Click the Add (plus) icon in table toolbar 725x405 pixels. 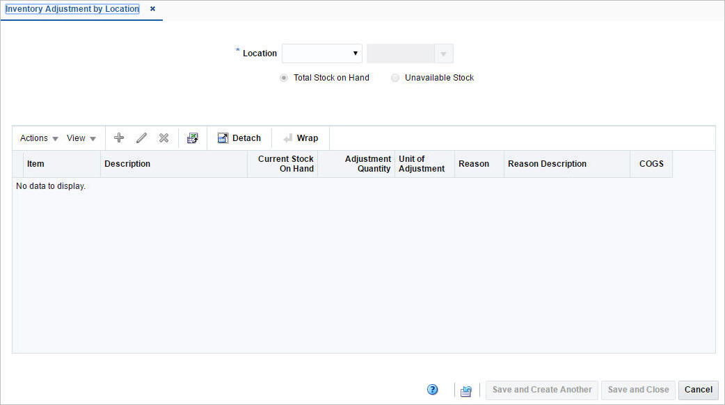click(x=119, y=138)
